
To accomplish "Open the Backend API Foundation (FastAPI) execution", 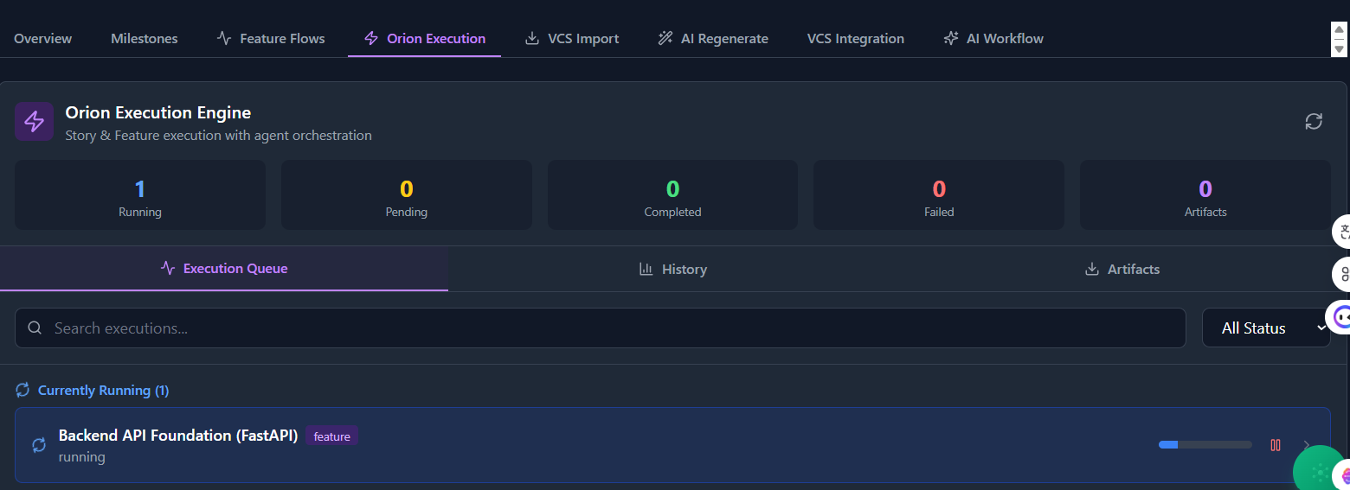I will tap(673, 445).
